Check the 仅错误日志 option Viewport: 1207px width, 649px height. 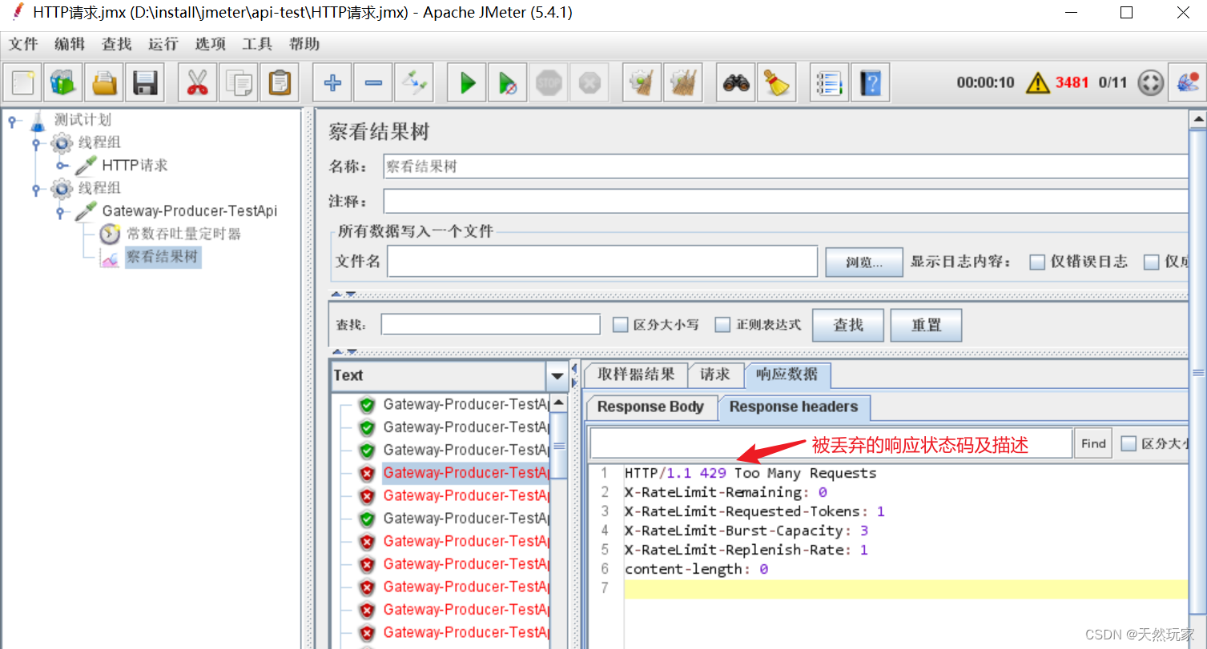tap(1037, 262)
